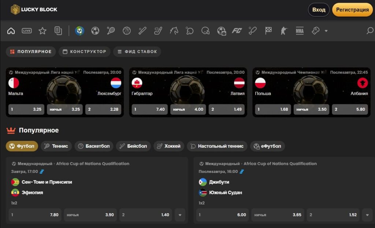Select the ice hockey sport icon
Image resolution: width=375 pixels, height=228 pixels.
[158, 31]
